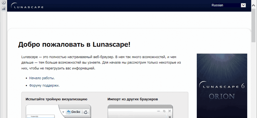Expand the engine dropdown arrow before Gecko
The image size is (257, 118).
(x=64, y=112)
